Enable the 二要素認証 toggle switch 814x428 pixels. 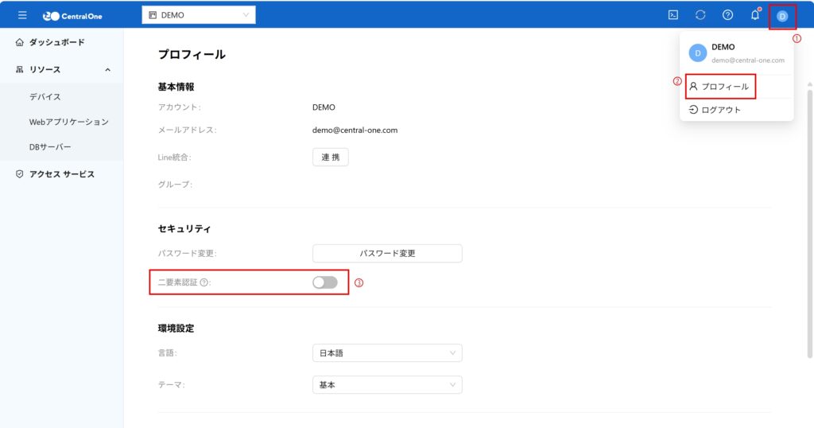pos(325,282)
